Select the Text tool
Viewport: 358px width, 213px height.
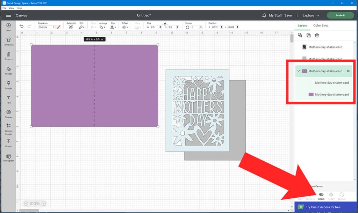click(x=8, y=100)
